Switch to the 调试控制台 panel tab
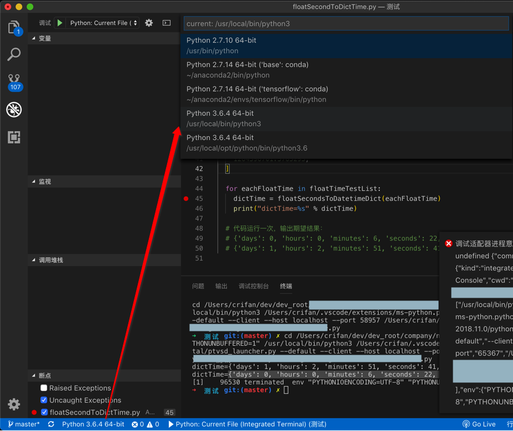This screenshot has height=431, width=513. [x=253, y=286]
